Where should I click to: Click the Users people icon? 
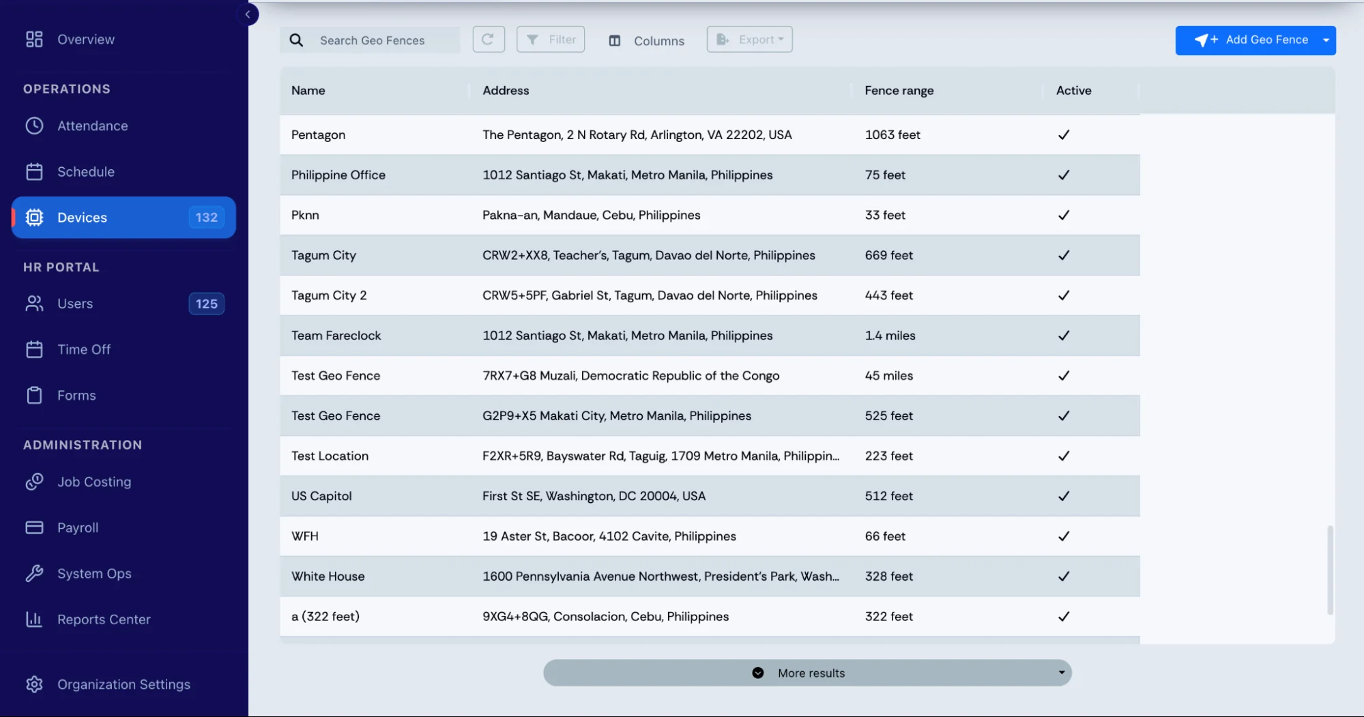[x=34, y=304]
